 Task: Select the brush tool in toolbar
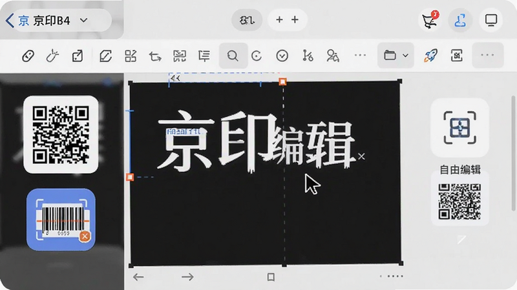point(52,56)
